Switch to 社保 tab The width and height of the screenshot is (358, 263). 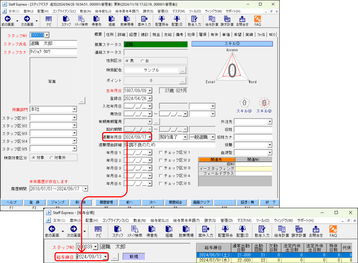click(191, 35)
